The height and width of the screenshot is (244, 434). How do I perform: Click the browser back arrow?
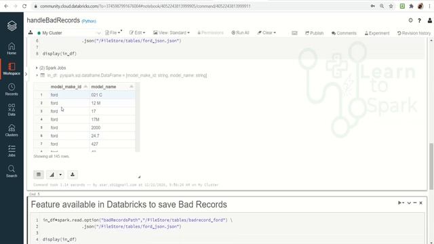coord(6,6)
